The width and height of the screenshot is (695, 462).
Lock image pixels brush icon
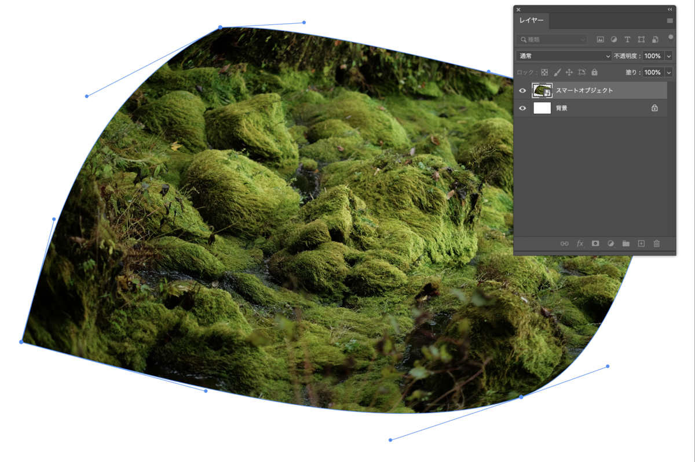[x=557, y=72]
